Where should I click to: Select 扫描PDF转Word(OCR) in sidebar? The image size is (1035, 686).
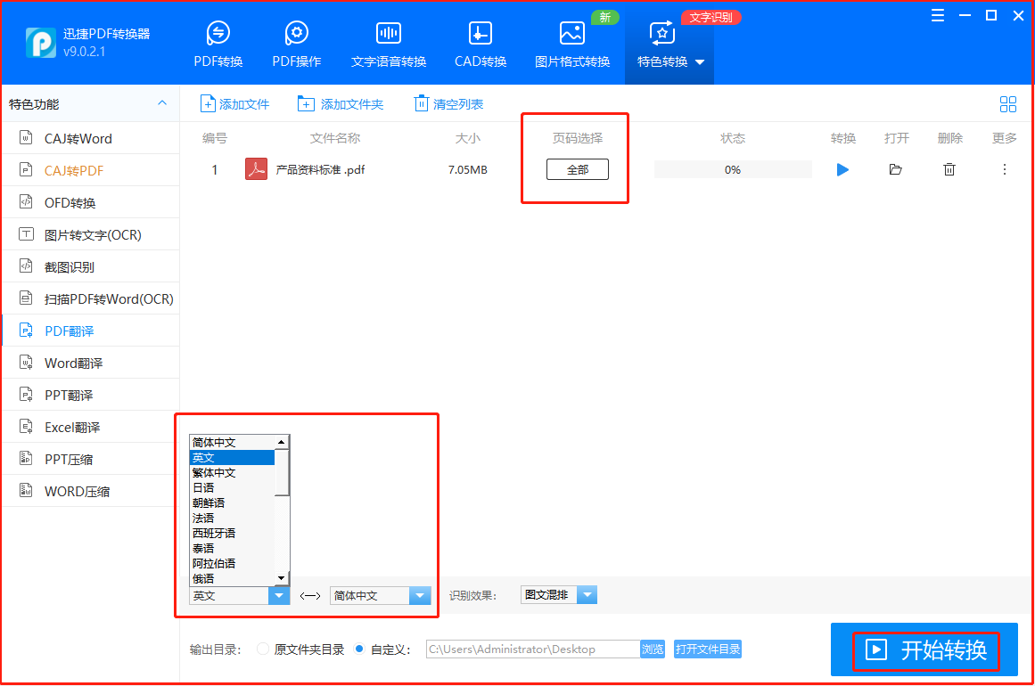pos(91,298)
